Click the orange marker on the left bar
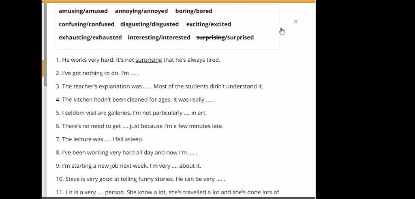The image size is (415, 199). (43, 68)
